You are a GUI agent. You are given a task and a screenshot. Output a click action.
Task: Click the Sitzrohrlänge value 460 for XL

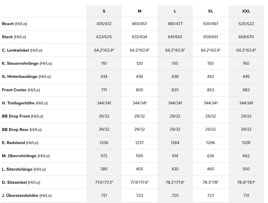[210, 169]
